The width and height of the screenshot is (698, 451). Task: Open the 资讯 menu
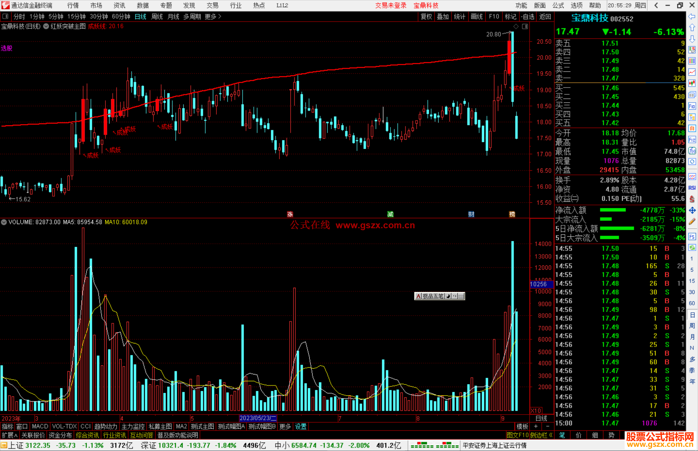[119, 5]
